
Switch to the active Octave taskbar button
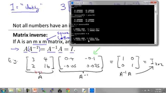92,91
